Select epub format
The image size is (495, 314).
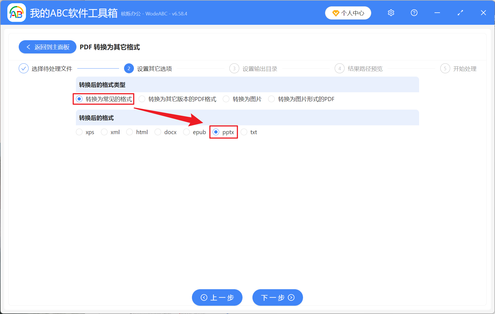click(x=186, y=132)
